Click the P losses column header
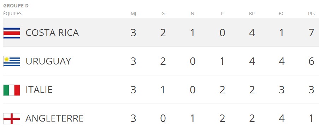The height and width of the screenshot is (130, 319). coord(222,14)
